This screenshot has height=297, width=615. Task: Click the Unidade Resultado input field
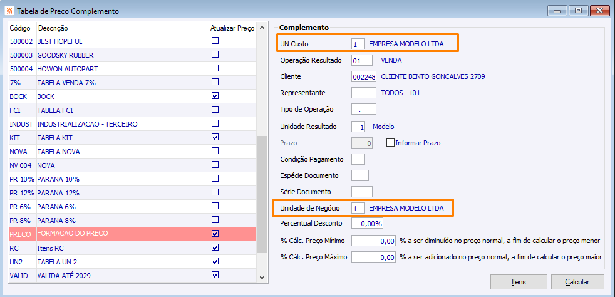358,127
